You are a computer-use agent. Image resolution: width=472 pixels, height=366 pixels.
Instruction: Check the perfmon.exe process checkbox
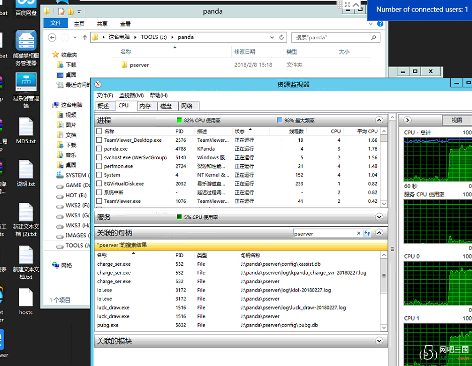pos(99,166)
